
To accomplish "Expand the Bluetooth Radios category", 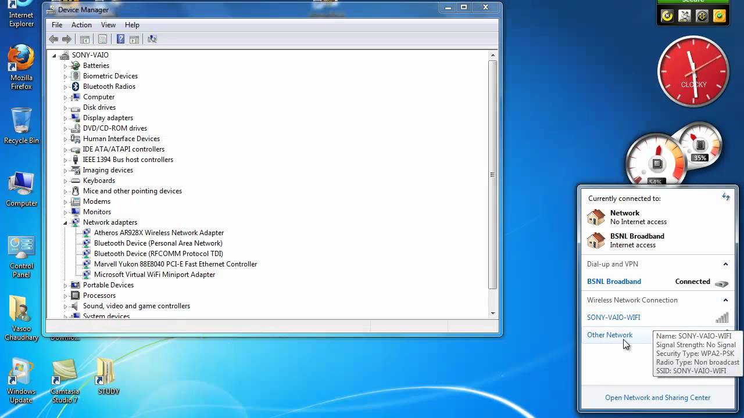I will 65,87.
